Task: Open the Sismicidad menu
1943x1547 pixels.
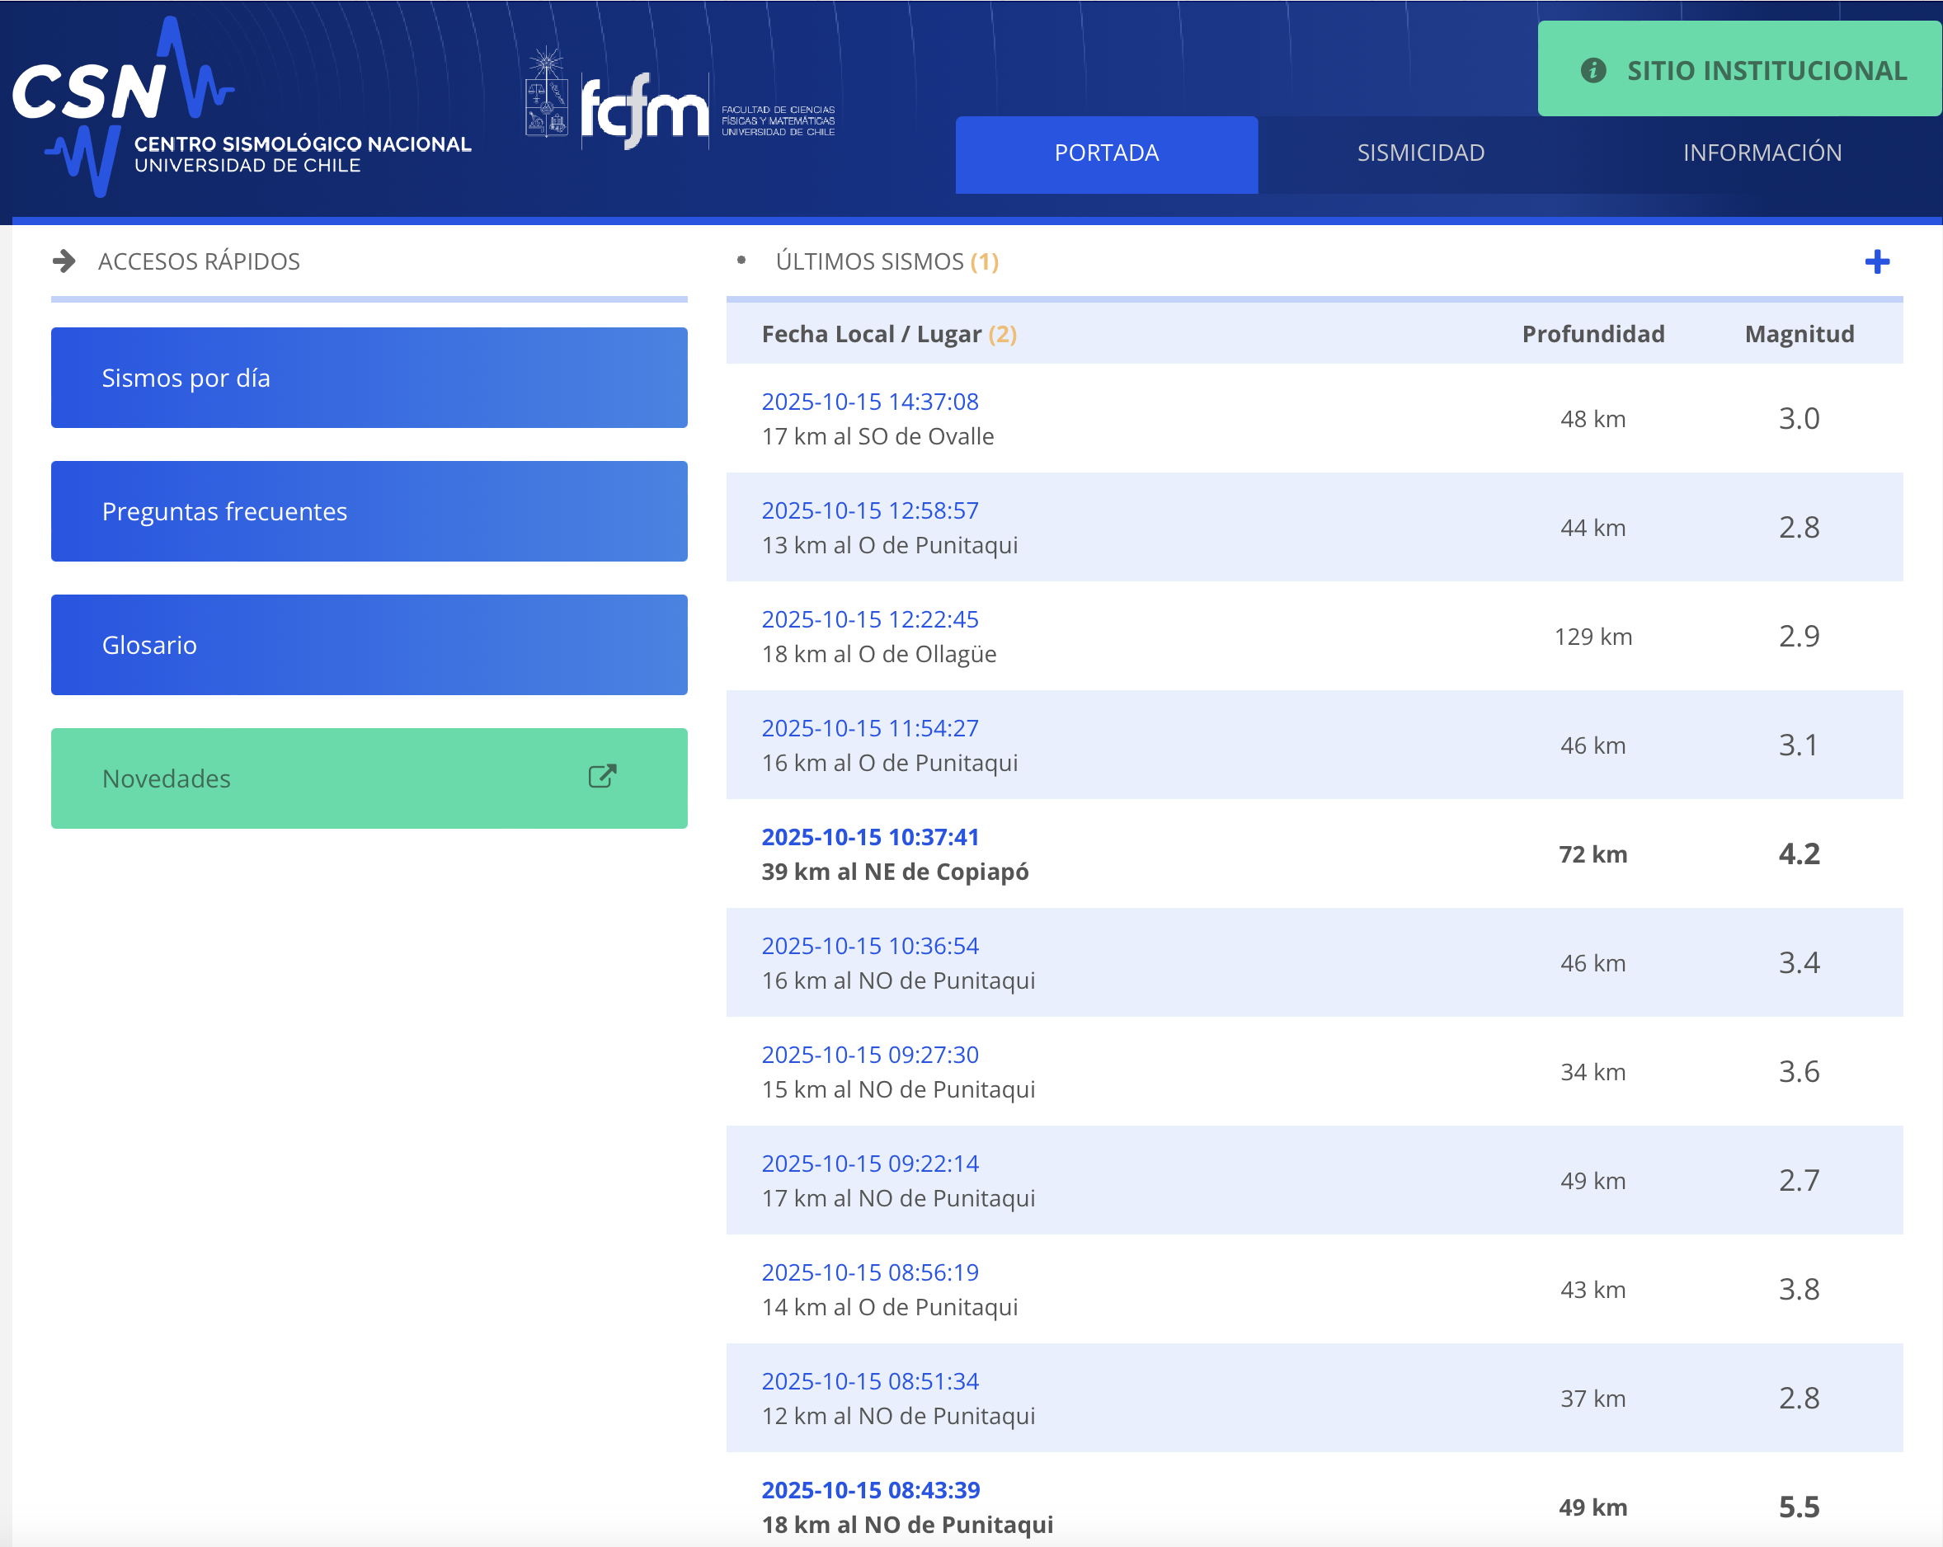Action: (x=1420, y=153)
